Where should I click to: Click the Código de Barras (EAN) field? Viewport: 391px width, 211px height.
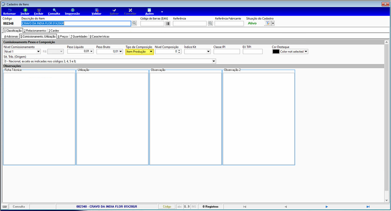152,24
